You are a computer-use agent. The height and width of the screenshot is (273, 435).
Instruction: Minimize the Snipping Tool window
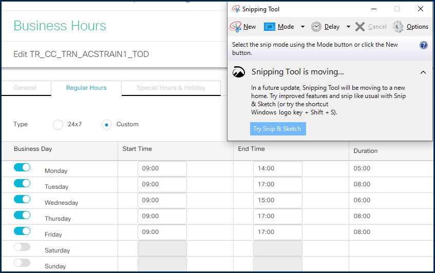pyautogui.click(x=374, y=9)
